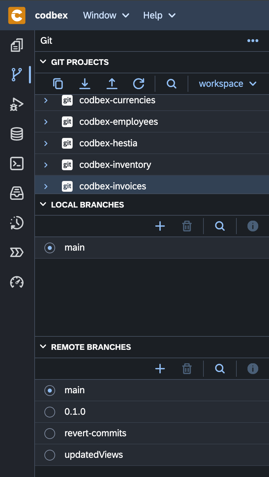Select the remote main branch radio button

click(x=50, y=391)
